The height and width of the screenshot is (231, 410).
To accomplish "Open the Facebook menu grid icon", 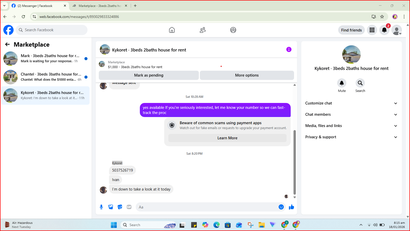I will tap(372, 30).
